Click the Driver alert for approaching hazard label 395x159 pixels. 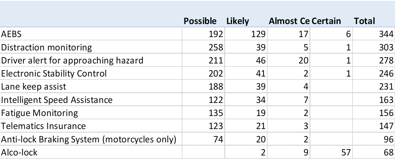click(72, 61)
